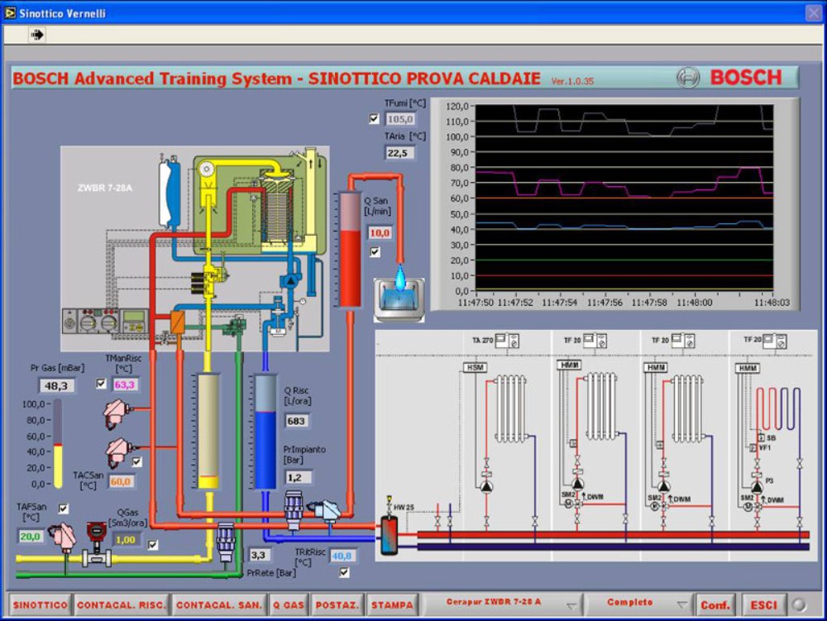Click the HSM module in first heating zone
This screenshot has height=621, width=827.
pos(475,367)
